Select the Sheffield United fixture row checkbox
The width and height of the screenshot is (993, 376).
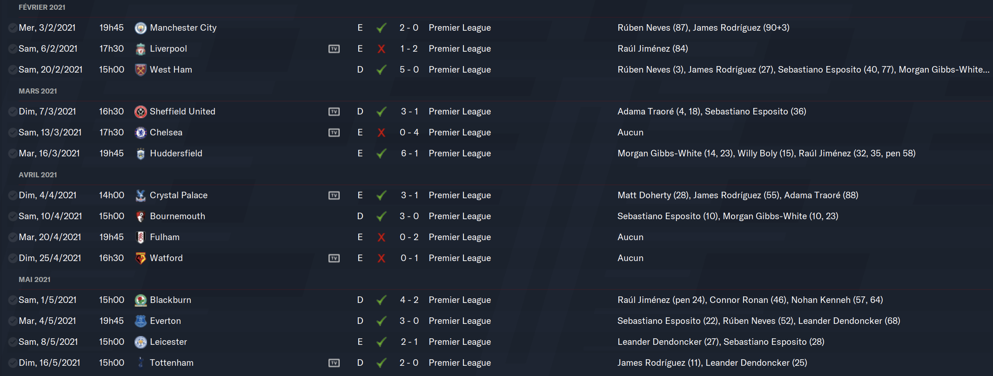(x=13, y=112)
